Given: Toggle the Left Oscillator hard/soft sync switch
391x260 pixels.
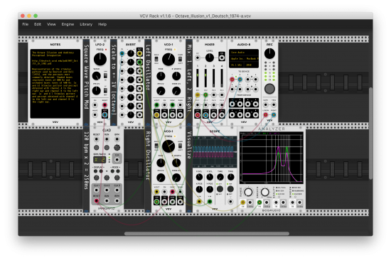Looking at the screenshot, I should (180, 60).
